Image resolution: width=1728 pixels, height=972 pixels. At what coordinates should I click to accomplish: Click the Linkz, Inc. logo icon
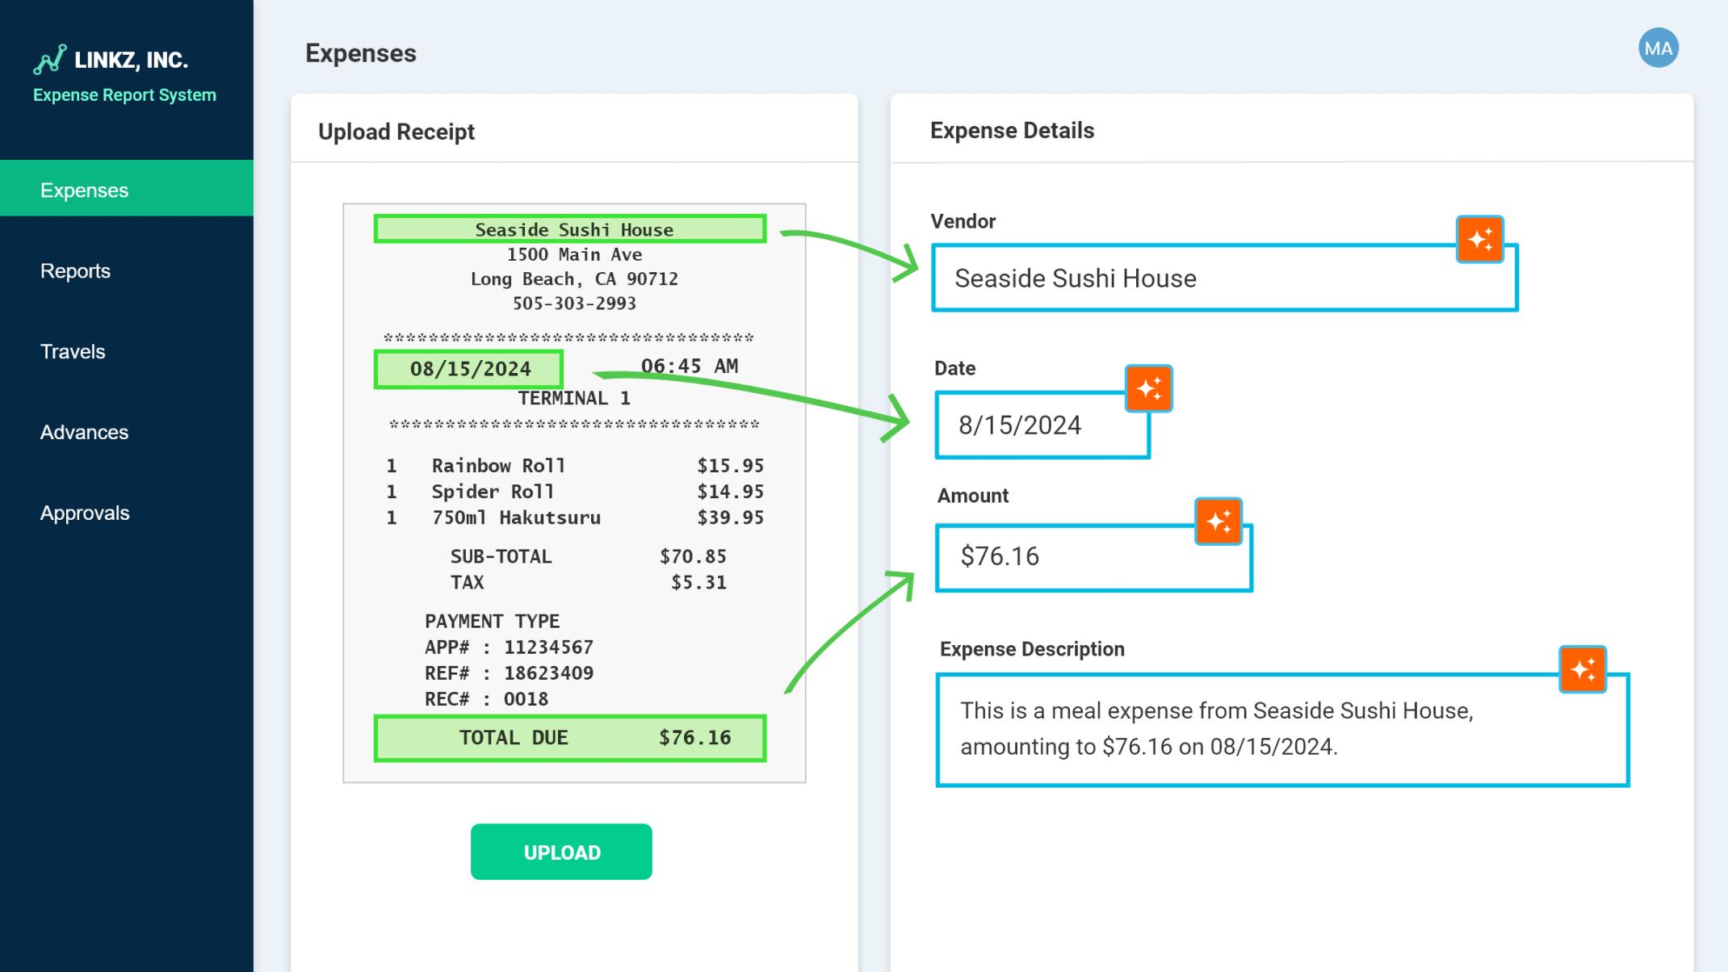pyautogui.click(x=49, y=58)
